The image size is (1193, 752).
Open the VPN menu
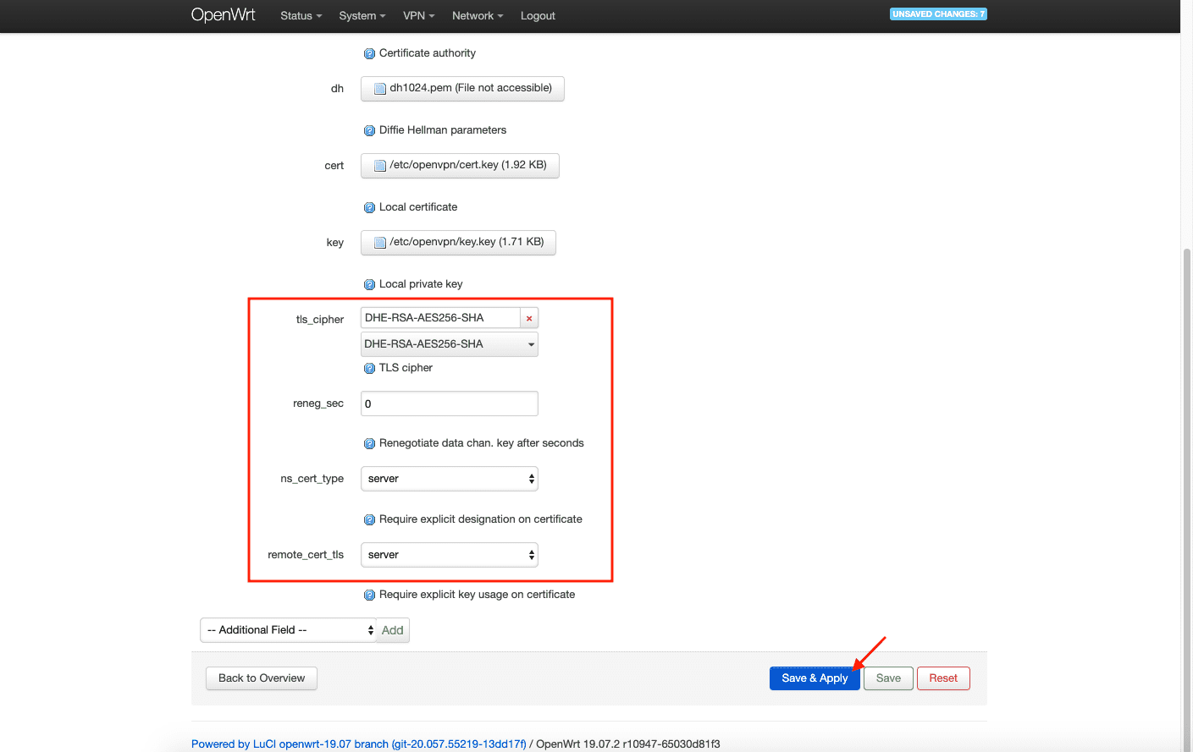(x=418, y=16)
